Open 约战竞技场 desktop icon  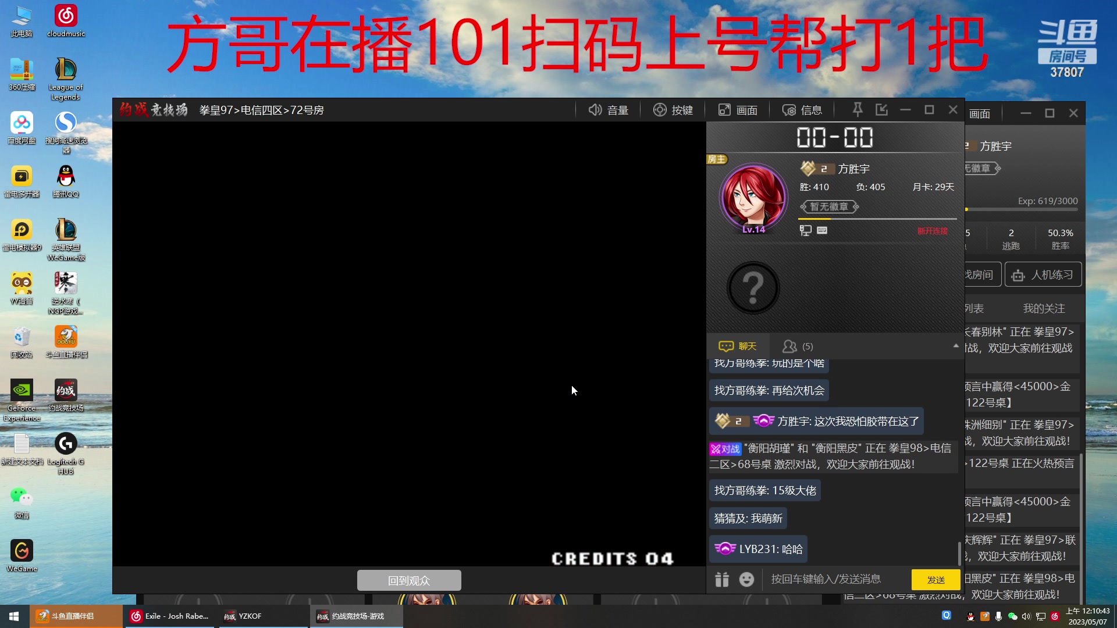[66, 395]
